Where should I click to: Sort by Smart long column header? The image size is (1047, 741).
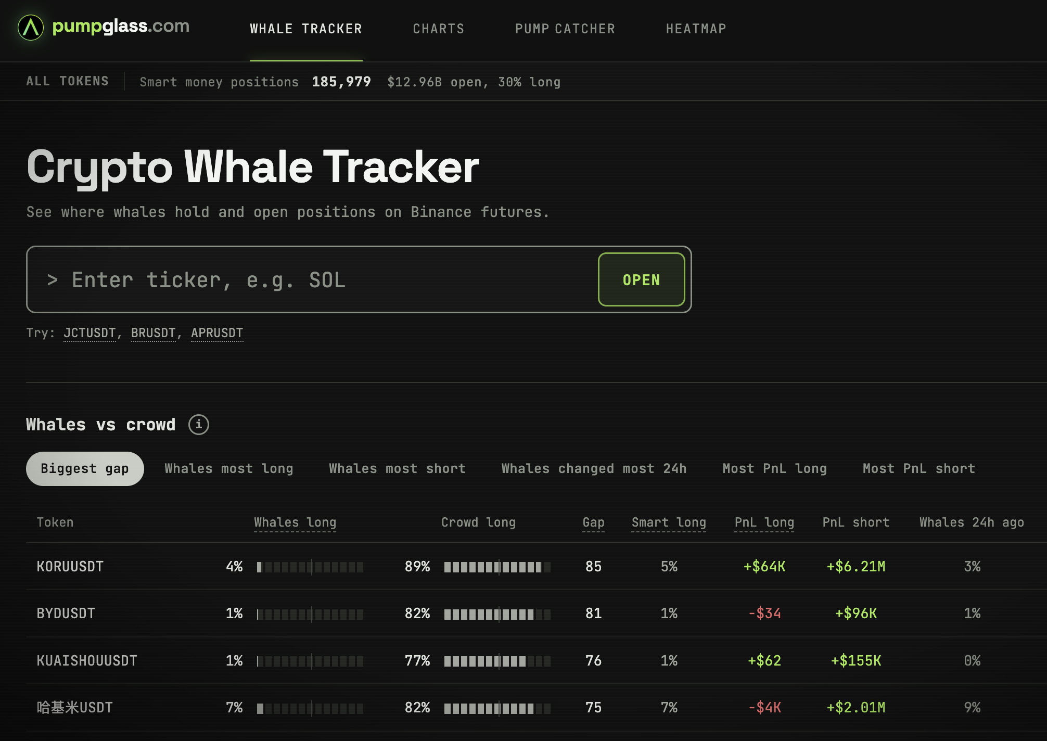click(669, 522)
